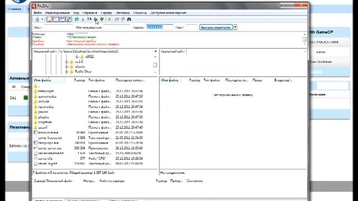Toggle the directory comparison icon
Image resolution: width=358 pixels, height=201 pixels.
click(117, 20)
